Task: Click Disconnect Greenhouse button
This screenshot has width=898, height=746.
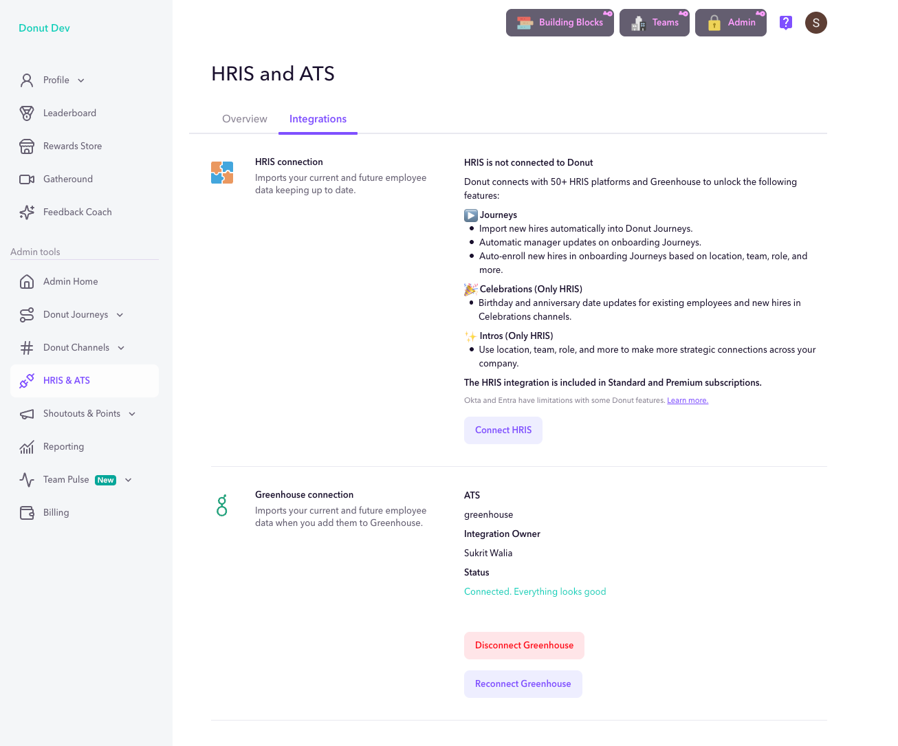Action: pyautogui.click(x=524, y=646)
